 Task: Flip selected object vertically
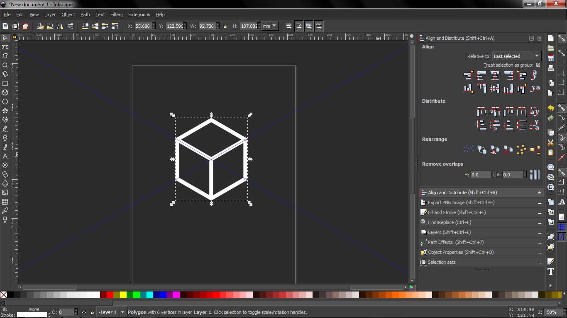(x=70, y=26)
